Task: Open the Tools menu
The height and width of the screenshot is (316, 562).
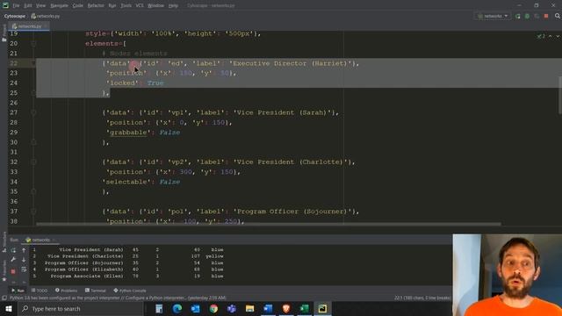Action: (126, 6)
